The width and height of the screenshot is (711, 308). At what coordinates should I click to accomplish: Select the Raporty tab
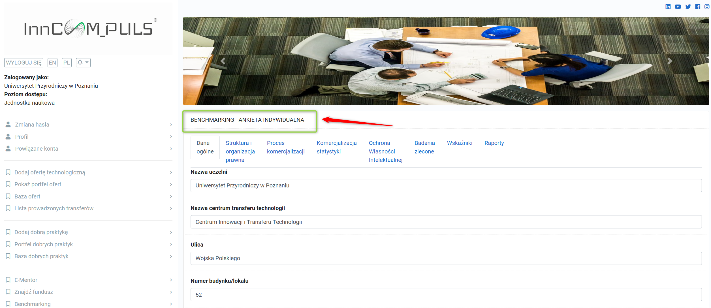tap(494, 143)
